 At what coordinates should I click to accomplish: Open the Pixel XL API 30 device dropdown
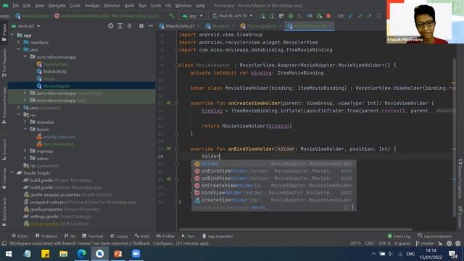[x=233, y=16]
